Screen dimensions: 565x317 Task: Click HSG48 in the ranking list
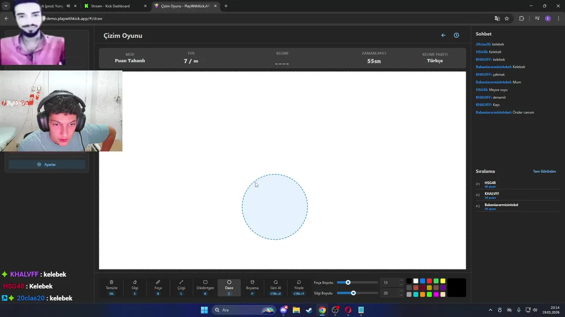[490, 183]
